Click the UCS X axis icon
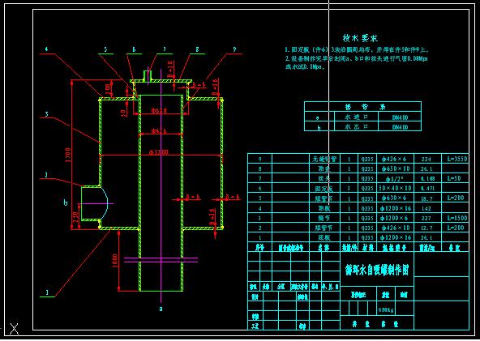480x341 pixels. pos(14,329)
